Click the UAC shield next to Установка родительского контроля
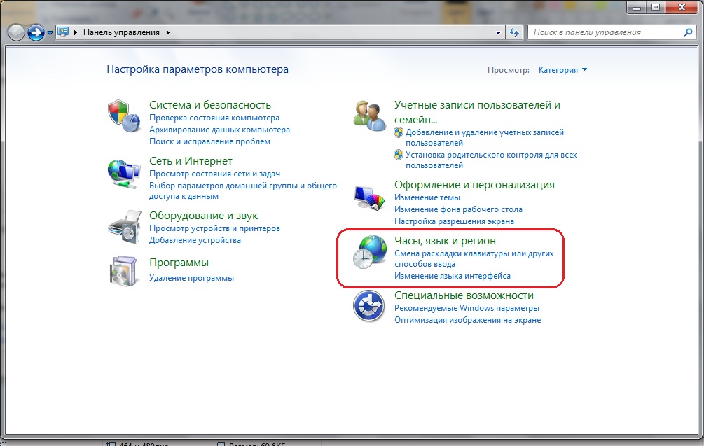The height and width of the screenshot is (446, 704). click(399, 155)
